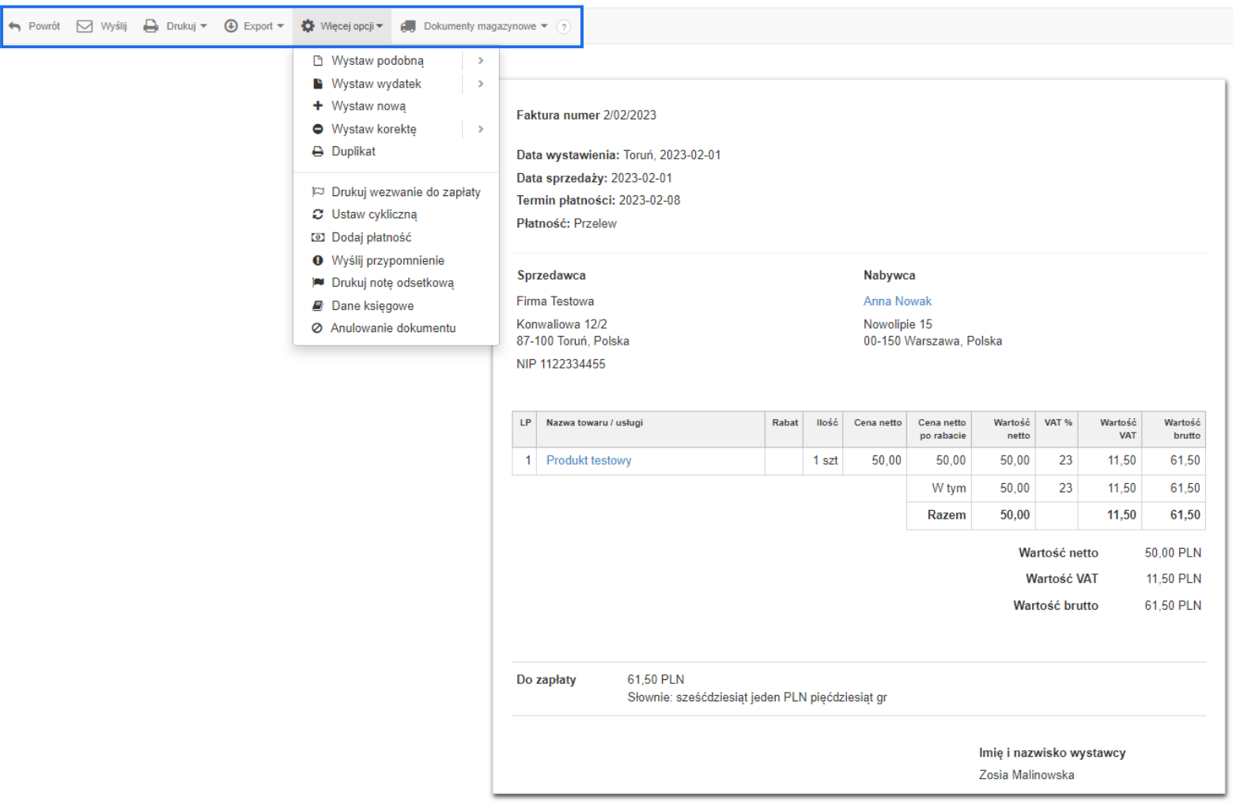Click the question mark help icon

pyautogui.click(x=564, y=27)
